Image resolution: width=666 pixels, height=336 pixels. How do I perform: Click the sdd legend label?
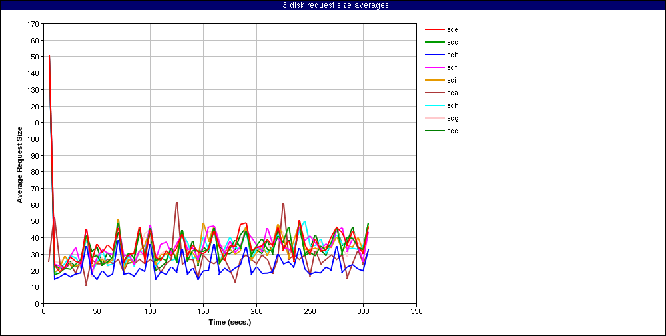coord(452,131)
